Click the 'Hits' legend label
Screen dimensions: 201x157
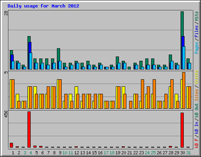[x=197, y=16]
